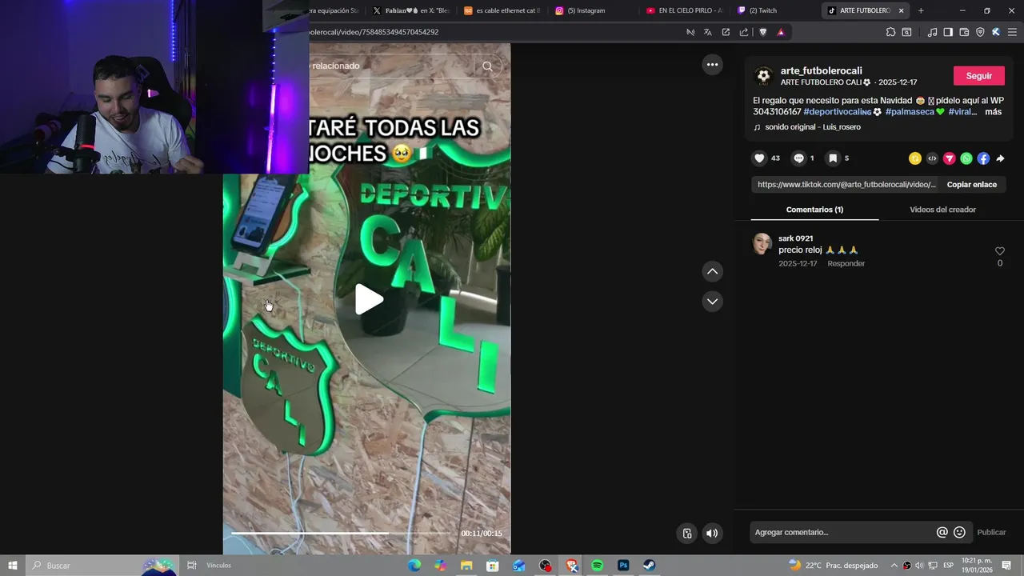Open Brave Rewards triangle icon
Image resolution: width=1024 pixels, height=576 pixels.
click(x=781, y=32)
